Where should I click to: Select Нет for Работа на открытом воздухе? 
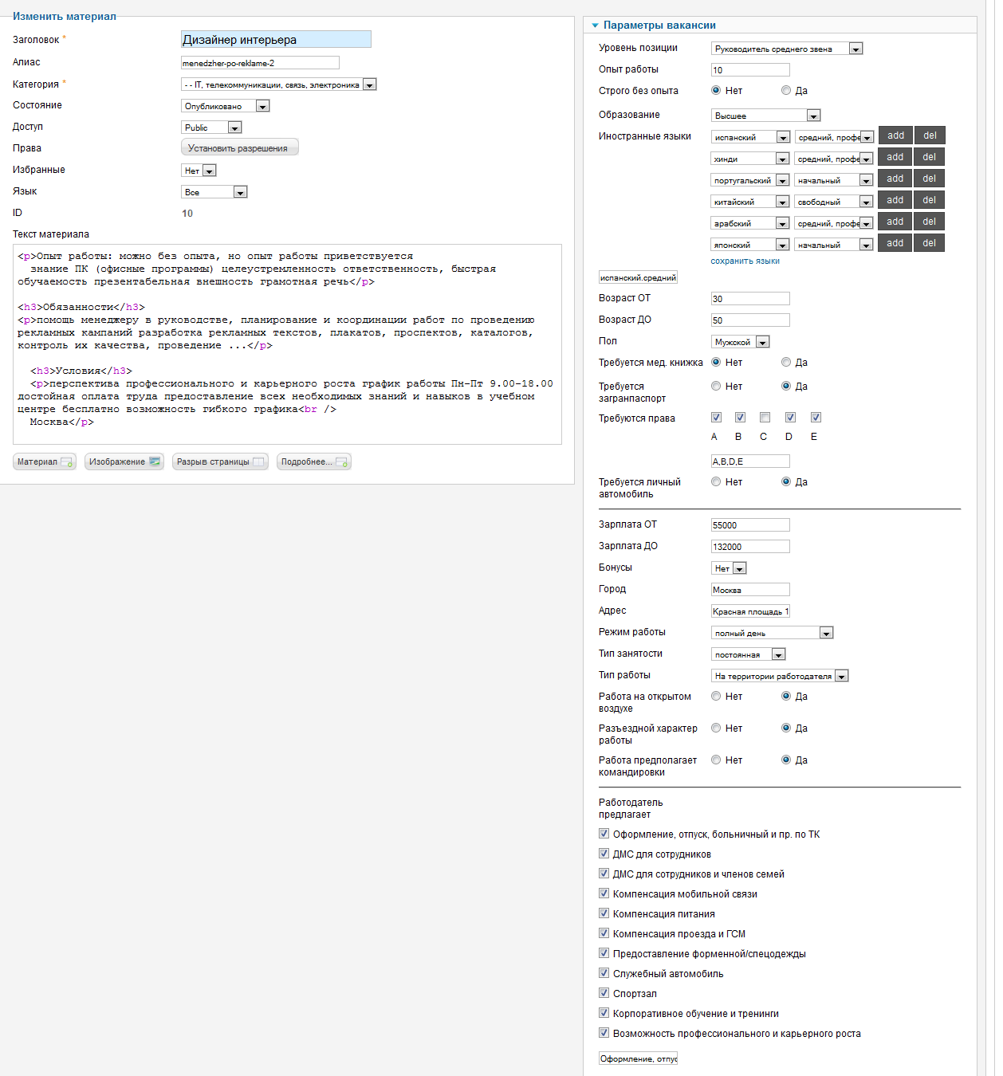(x=716, y=697)
